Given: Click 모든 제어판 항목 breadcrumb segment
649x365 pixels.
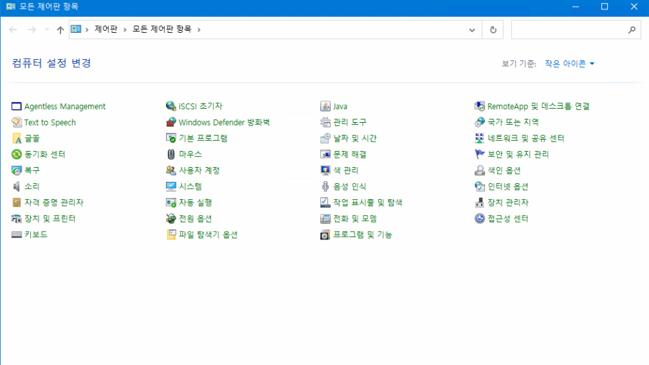Looking at the screenshot, I should 162,30.
